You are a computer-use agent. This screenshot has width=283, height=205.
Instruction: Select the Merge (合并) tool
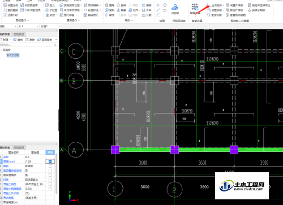tap(147, 10)
